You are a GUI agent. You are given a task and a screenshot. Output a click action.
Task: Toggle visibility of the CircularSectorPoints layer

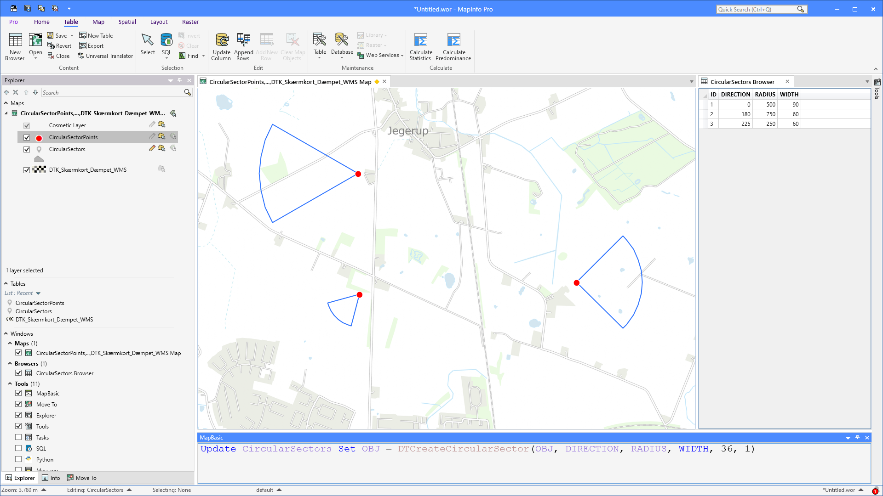[x=27, y=137]
